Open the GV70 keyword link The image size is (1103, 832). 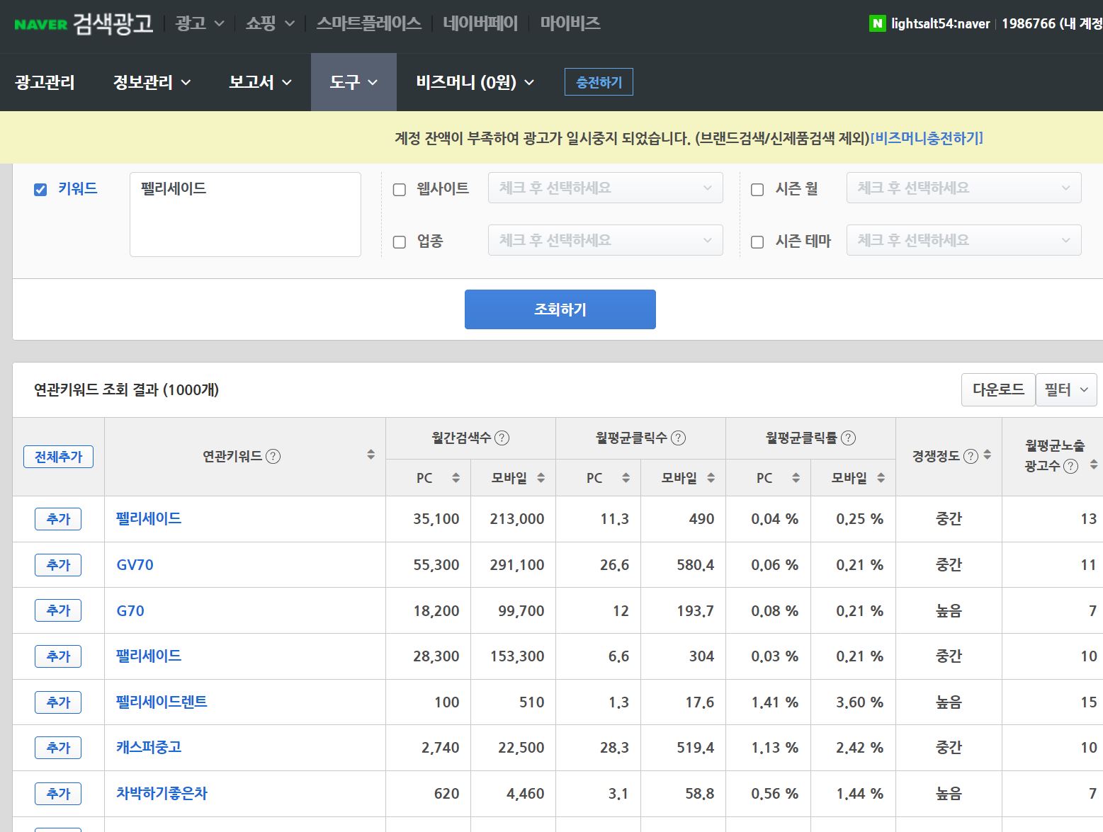pyautogui.click(x=135, y=565)
